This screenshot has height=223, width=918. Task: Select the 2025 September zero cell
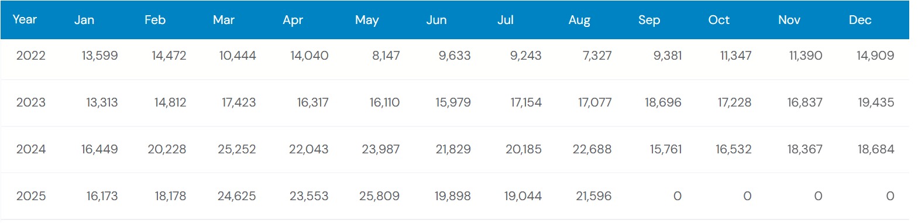click(678, 196)
